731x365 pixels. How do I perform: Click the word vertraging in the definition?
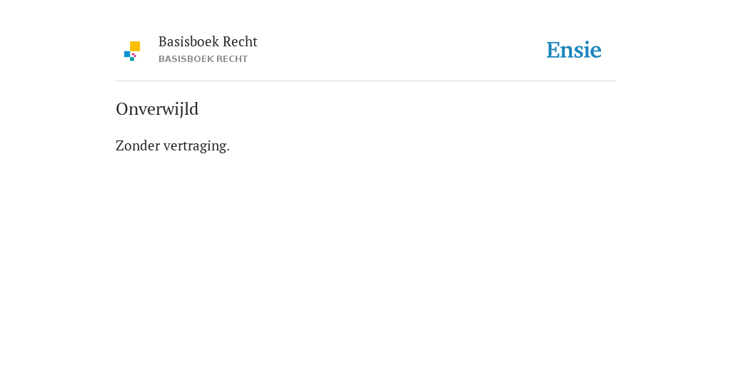coord(196,146)
